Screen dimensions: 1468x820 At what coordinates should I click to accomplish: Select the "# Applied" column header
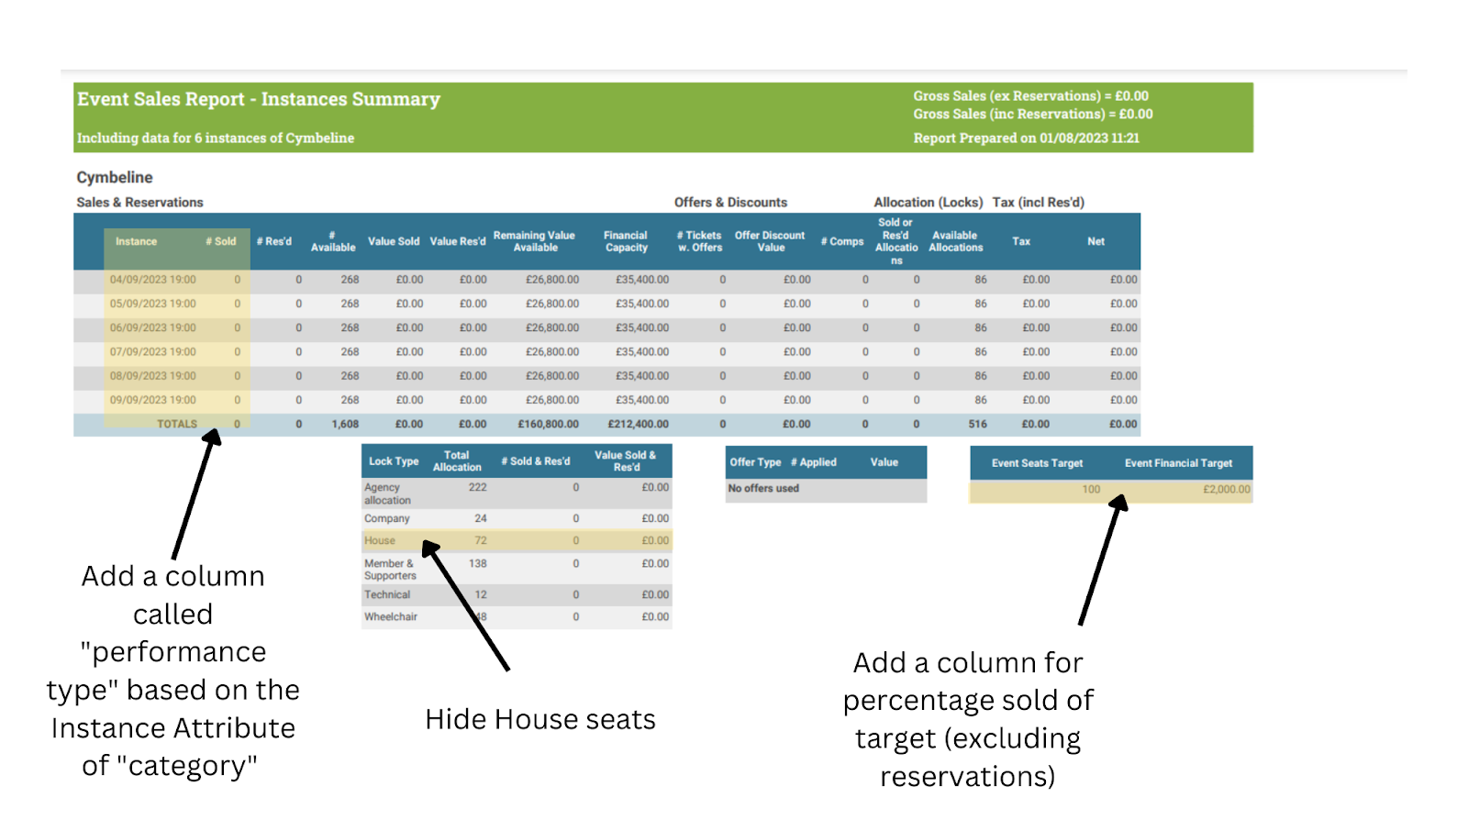point(814,462)
